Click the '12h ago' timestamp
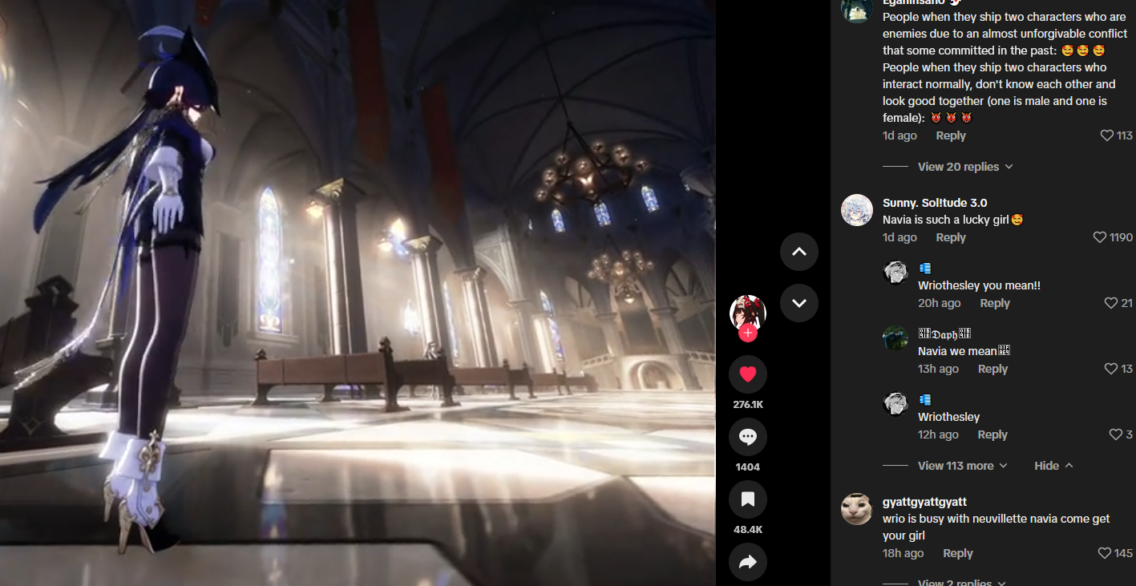Image resolution: width=1136 pixels, height=586 pixels. tap(938, 434)
